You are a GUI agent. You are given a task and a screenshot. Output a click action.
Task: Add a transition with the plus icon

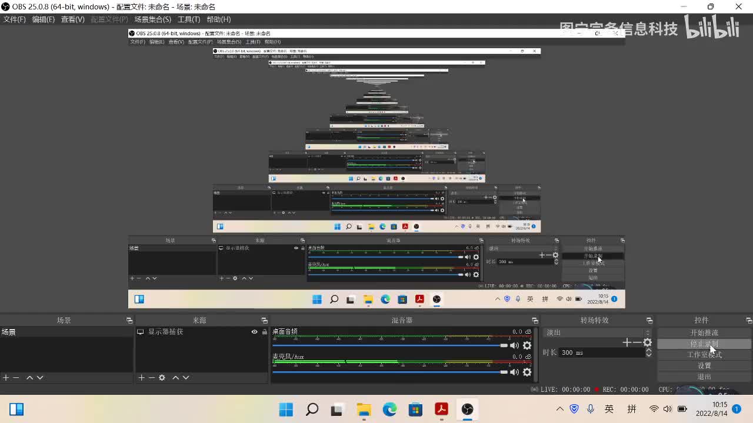point(627,343)
